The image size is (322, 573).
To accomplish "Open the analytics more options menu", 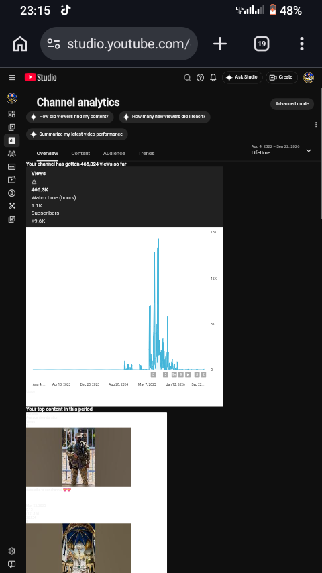I will tap(316, 125).
